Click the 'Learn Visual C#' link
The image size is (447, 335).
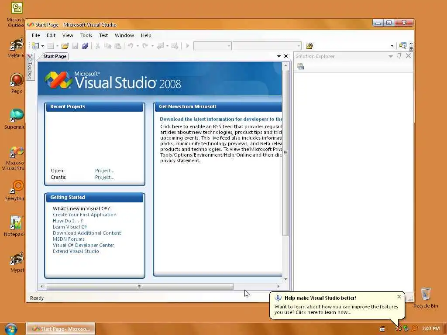(70, 227)
